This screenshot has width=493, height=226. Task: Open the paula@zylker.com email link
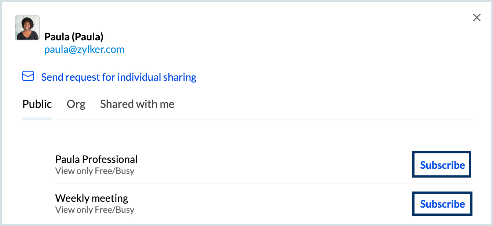pyautogui.click(x=84, y=50)
